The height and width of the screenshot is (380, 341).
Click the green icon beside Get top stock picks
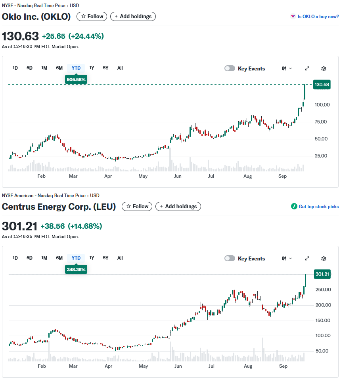pyautogui.click(x=294, y=207)
